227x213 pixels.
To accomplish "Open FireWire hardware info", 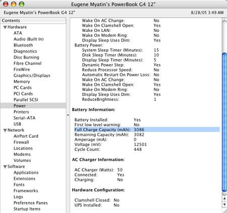I will click(x=22, y=69).
